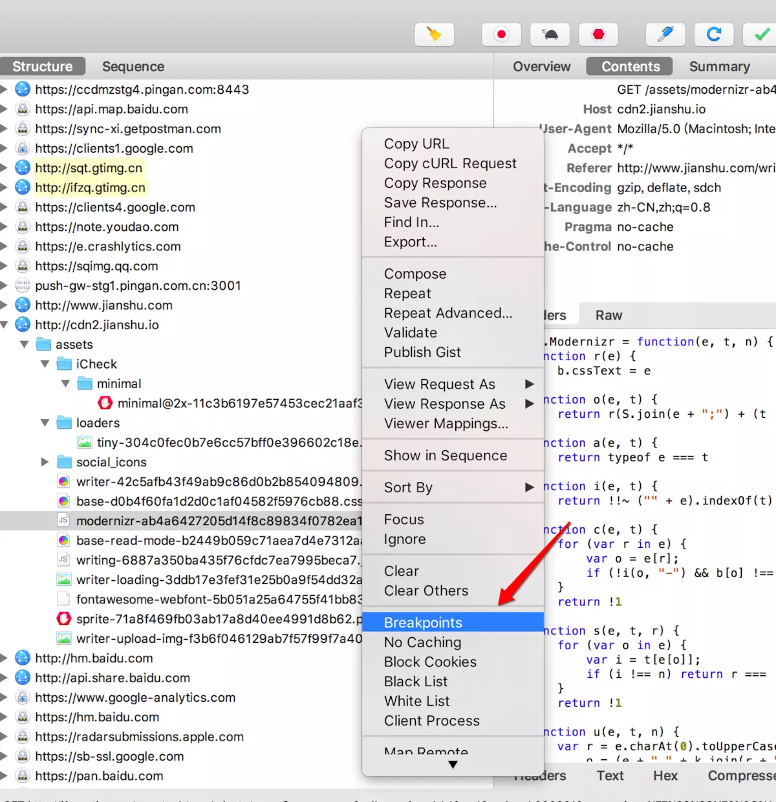Choose Show in Sequence

tap(453, 456)
